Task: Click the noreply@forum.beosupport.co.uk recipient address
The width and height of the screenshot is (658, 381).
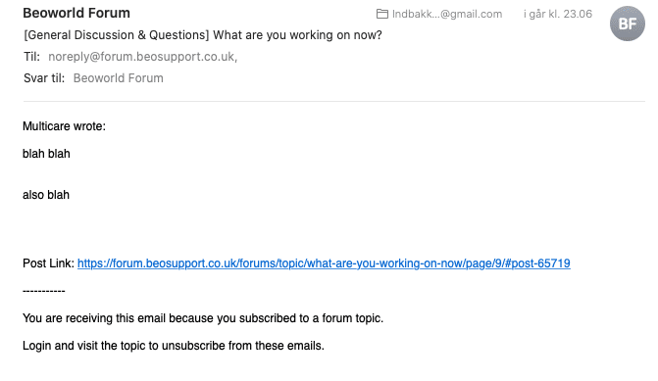Action: click(142, 57)
